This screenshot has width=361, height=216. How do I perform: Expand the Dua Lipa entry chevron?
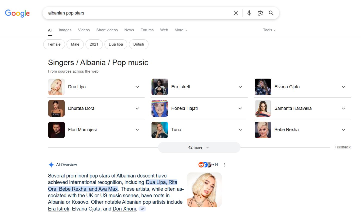point(137,87)
